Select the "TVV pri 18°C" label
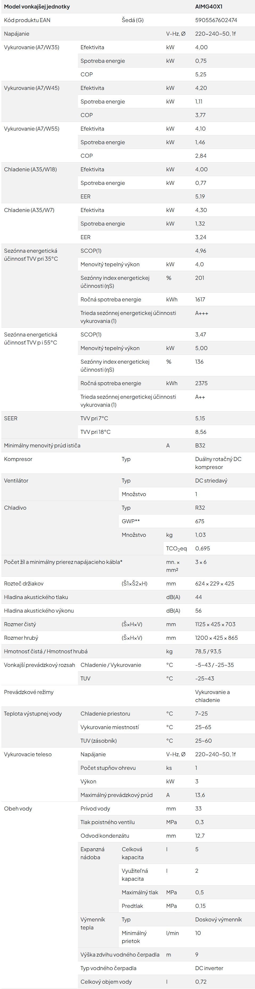255x989 pixels. pyautogui.click(x=95, y=432)
